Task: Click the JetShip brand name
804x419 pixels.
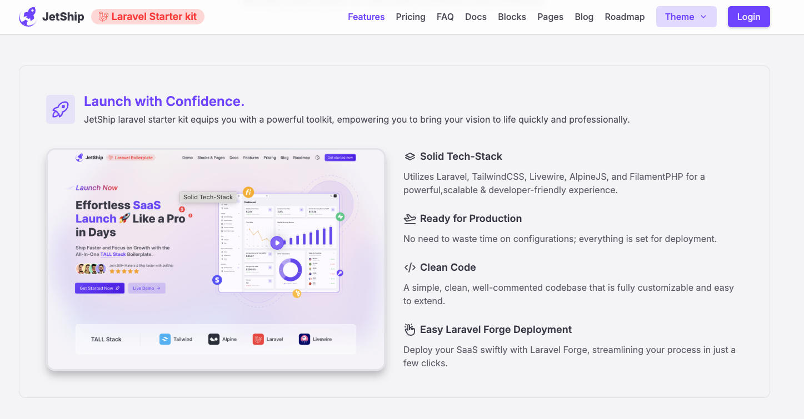Action: (63, 17)
